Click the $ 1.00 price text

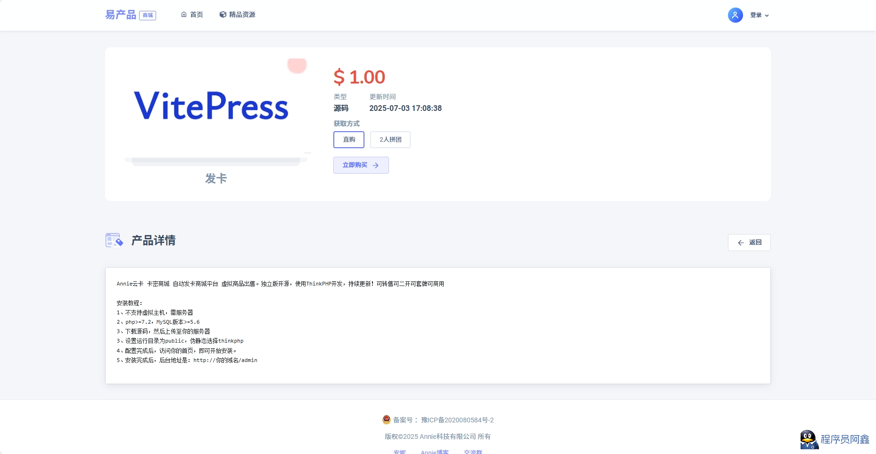click(359, 77)
